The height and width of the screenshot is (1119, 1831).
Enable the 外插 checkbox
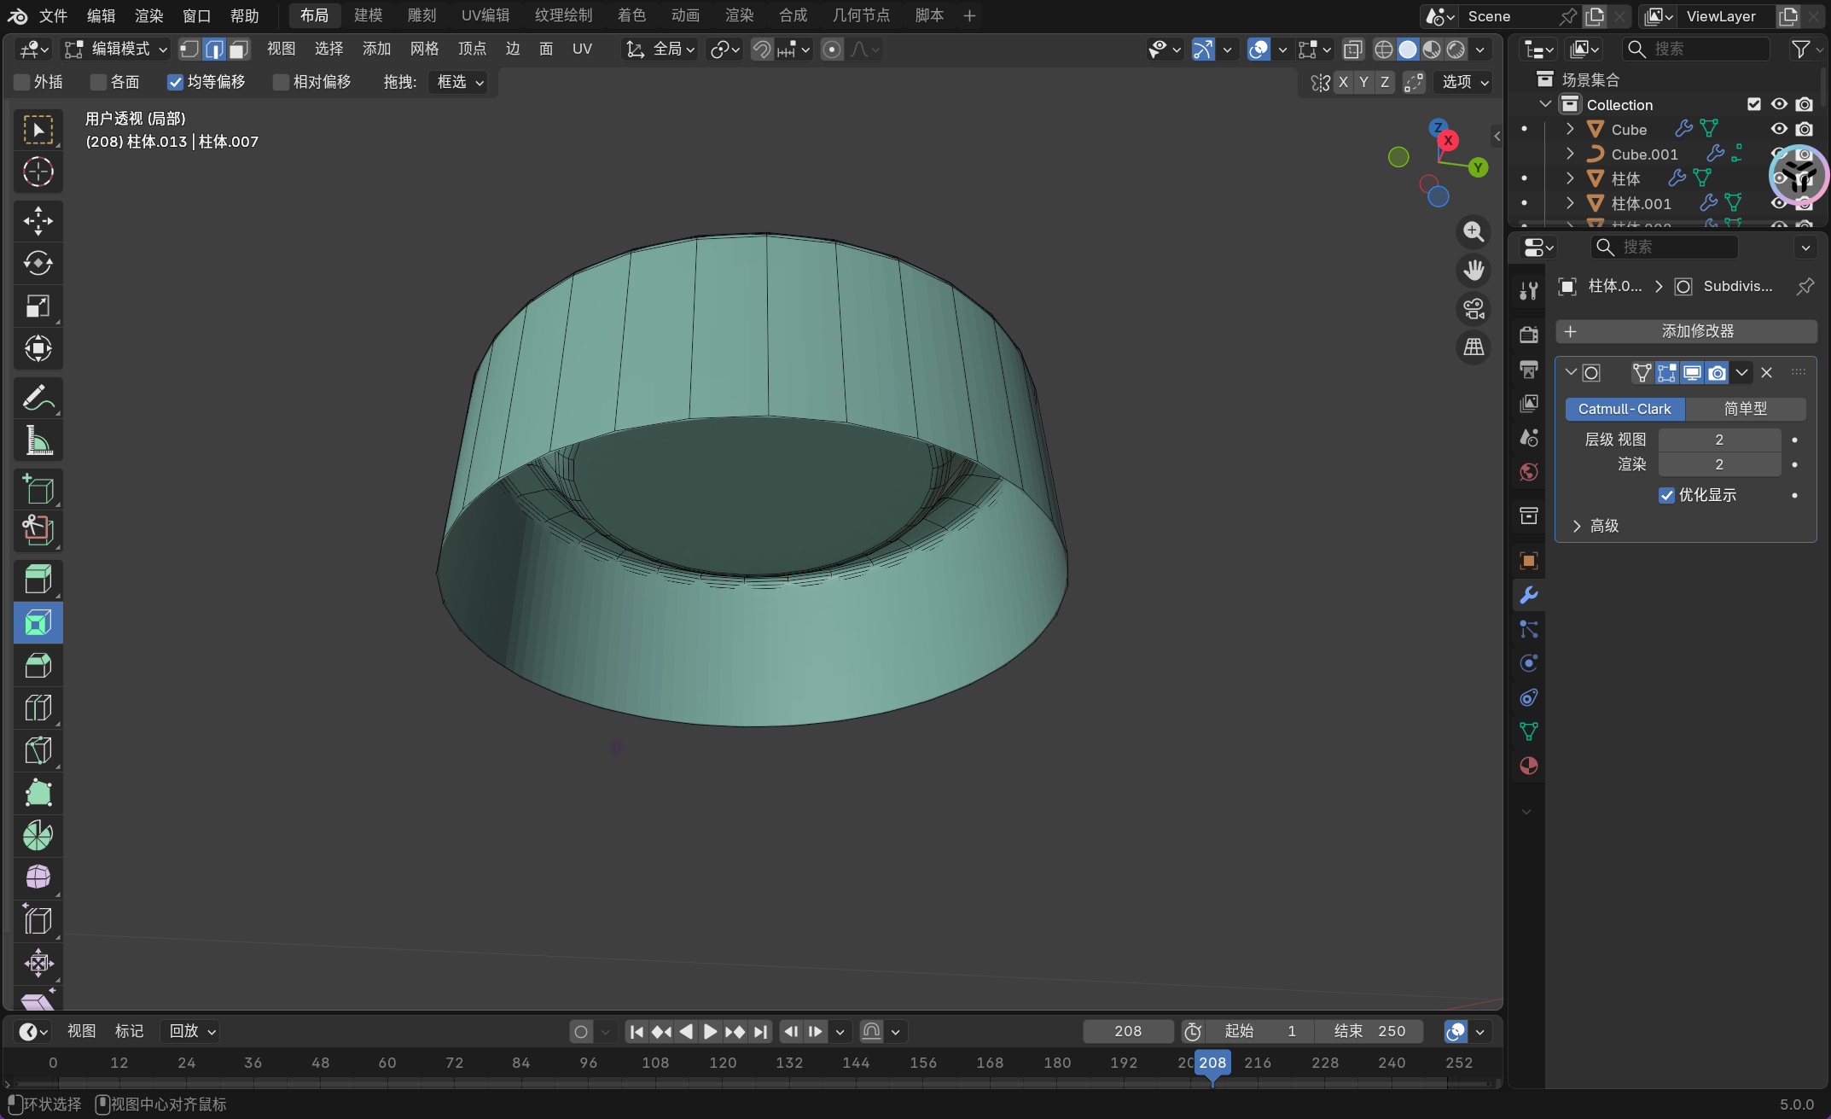click(22, 82)
